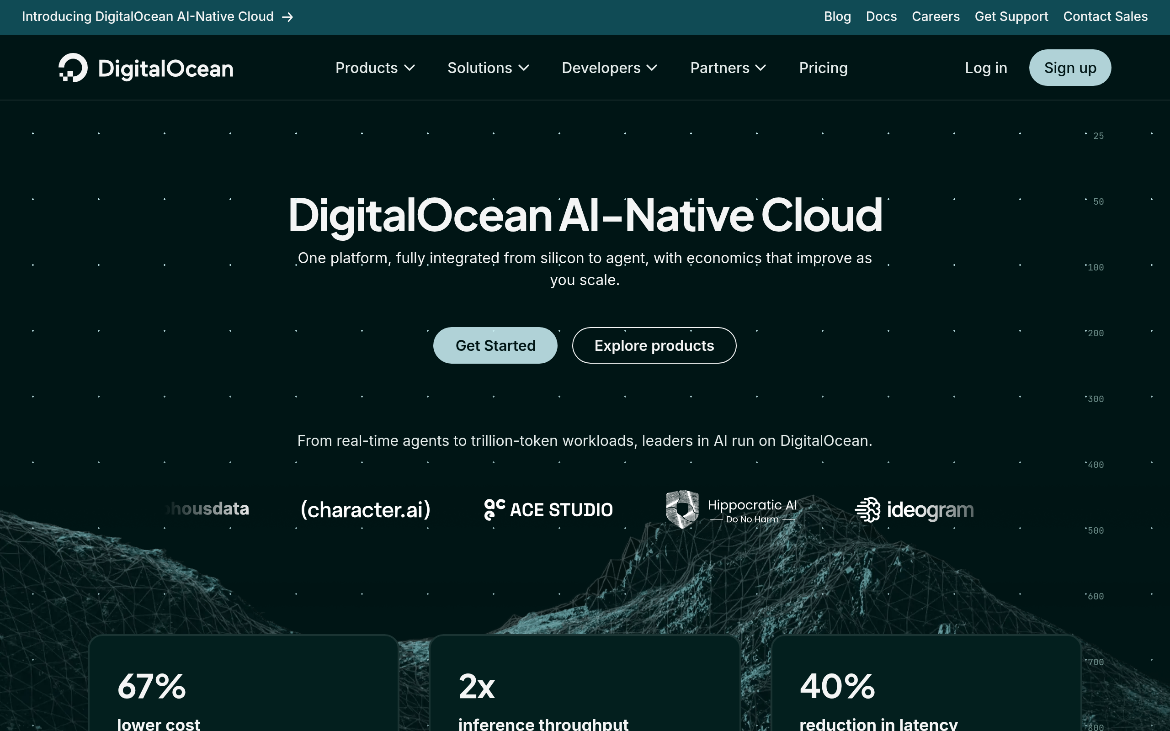Click the Explore products button
1170x731 pixels.
coord(654,345)
